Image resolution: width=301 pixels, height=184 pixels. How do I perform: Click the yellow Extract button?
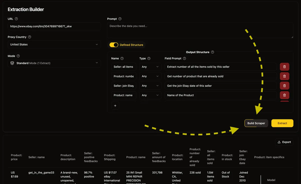point(282,123)
